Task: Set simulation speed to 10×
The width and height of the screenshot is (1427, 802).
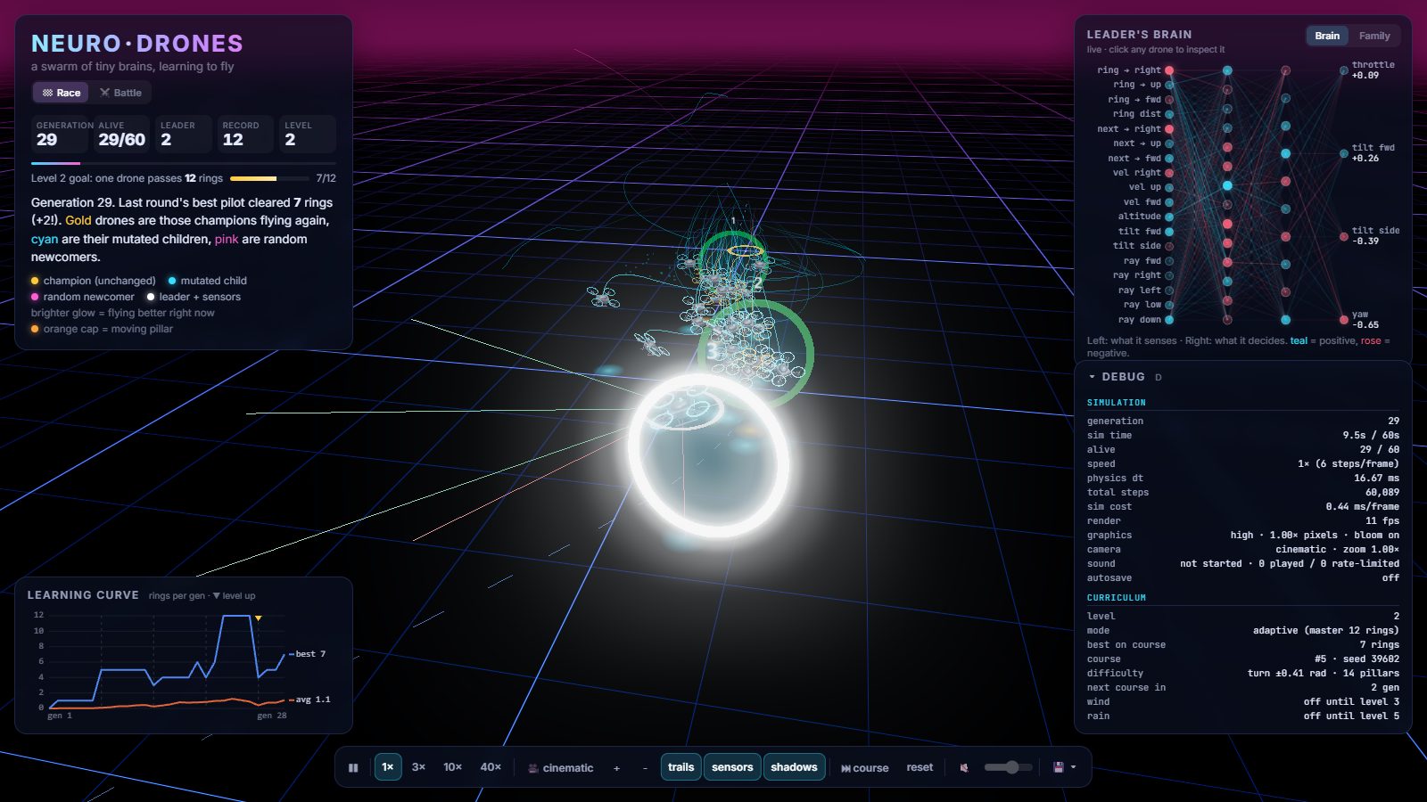Action: point(453,767)
